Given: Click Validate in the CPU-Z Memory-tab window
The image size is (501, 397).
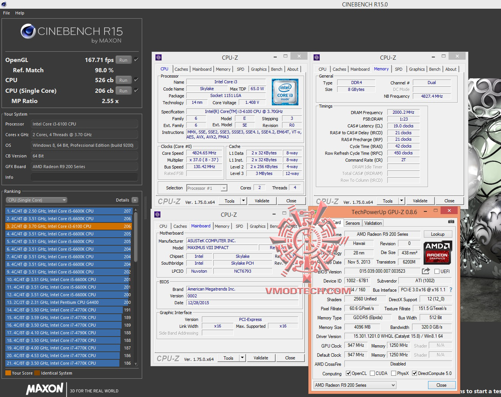Looking at the screenshot, I should click(420, 201).
